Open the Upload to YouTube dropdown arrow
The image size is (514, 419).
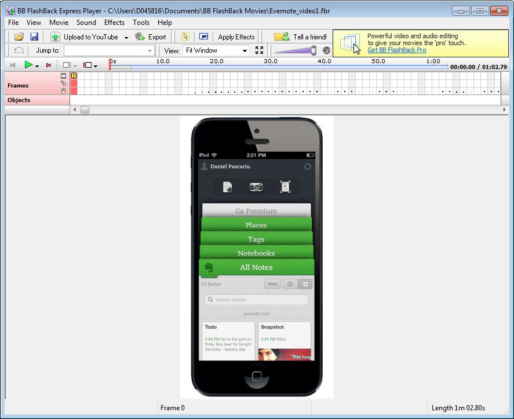click(126, 37)
